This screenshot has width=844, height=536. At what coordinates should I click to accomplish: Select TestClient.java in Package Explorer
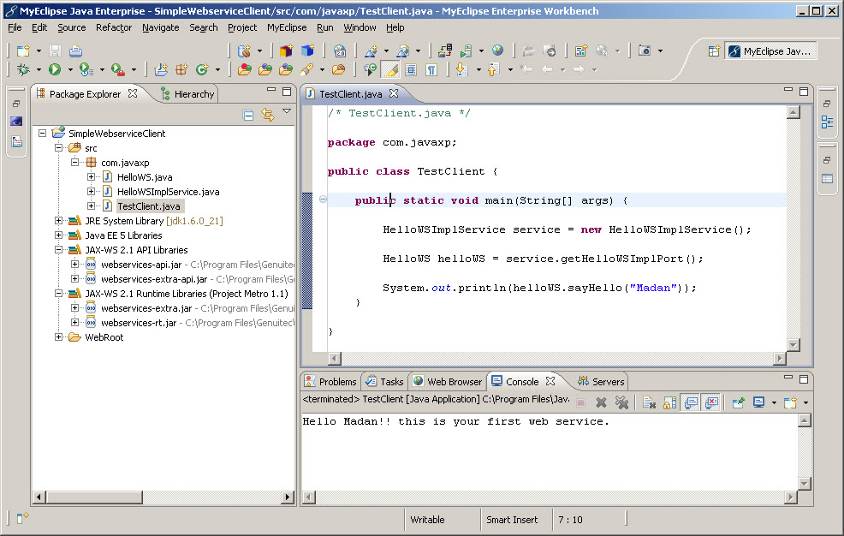(147, 205)
